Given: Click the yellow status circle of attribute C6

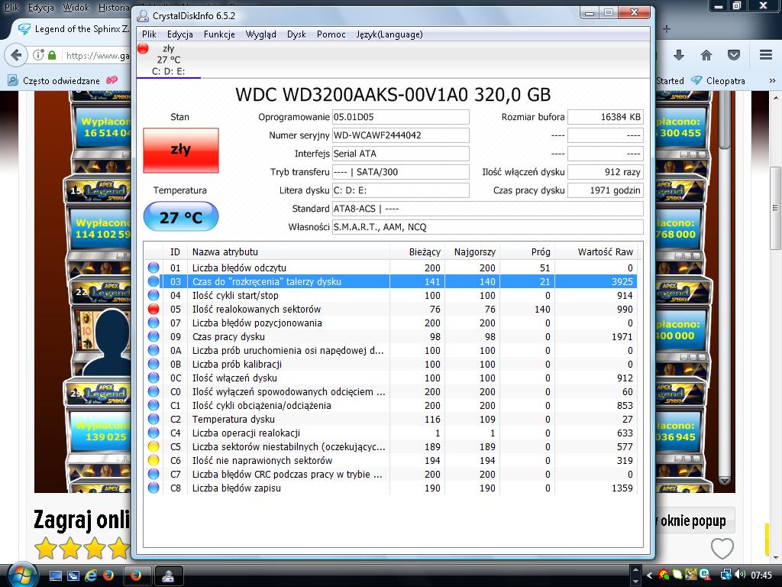Looking at the screenshot, I should pyautogui.click(x=153, y=460).
